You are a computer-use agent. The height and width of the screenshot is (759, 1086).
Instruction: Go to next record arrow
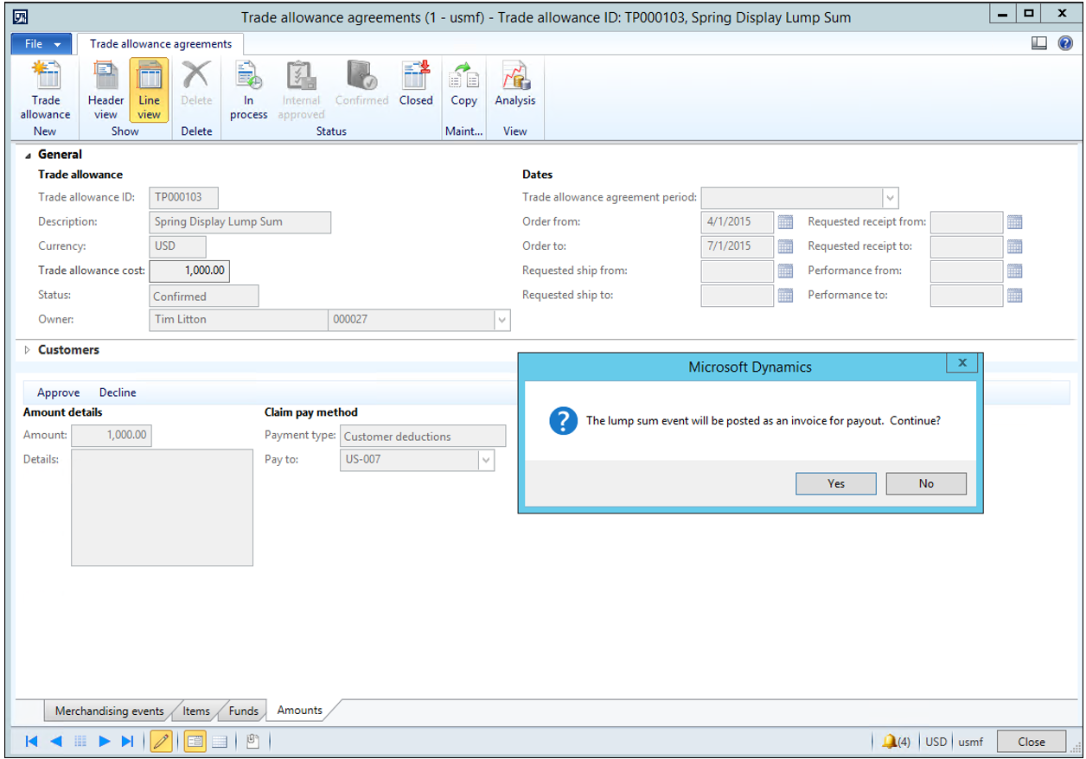105,741
